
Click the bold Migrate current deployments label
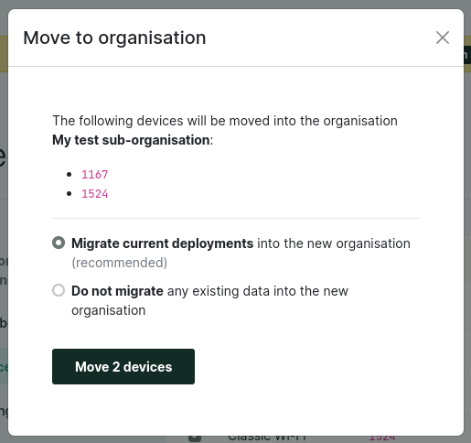[163, 243]
